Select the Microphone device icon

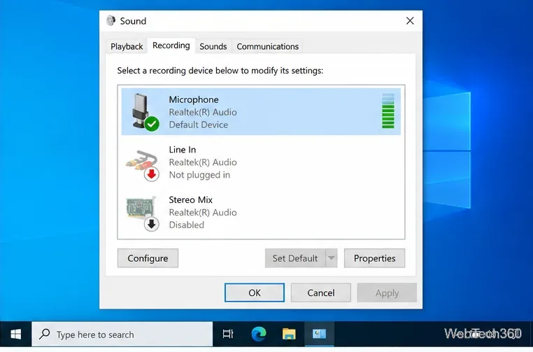[145, 112]
